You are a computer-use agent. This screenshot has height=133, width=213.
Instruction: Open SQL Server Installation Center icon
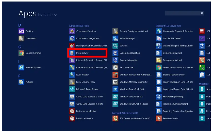coord(115,118)
